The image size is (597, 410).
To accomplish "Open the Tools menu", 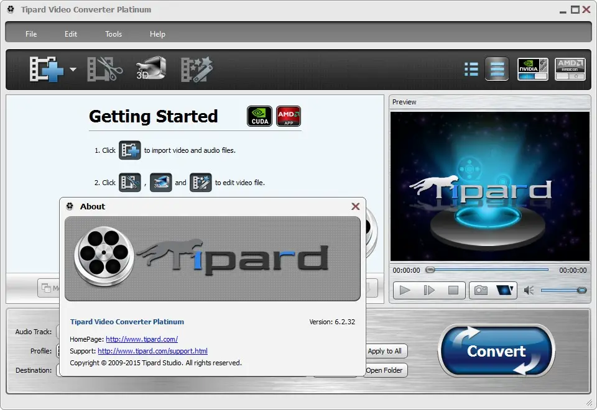I will coord(113,34).
